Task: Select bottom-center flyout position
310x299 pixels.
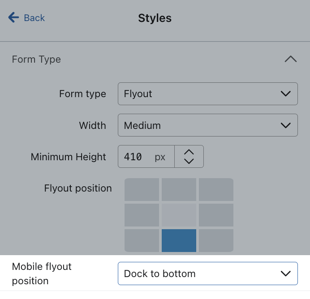Action: point(179,240)
